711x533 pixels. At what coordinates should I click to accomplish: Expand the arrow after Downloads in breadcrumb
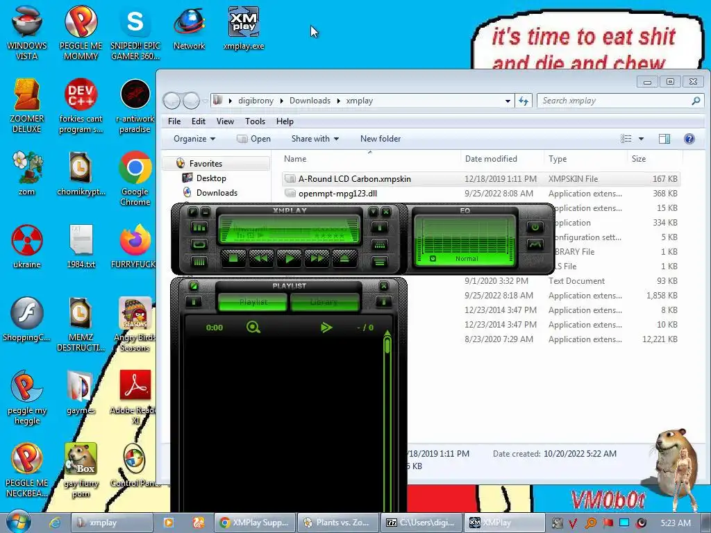339,101
